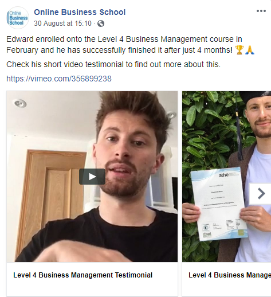The height and width of the screenshot is (297, 271).
Task: Click the Online Business School profile logo
Action: 18,18
